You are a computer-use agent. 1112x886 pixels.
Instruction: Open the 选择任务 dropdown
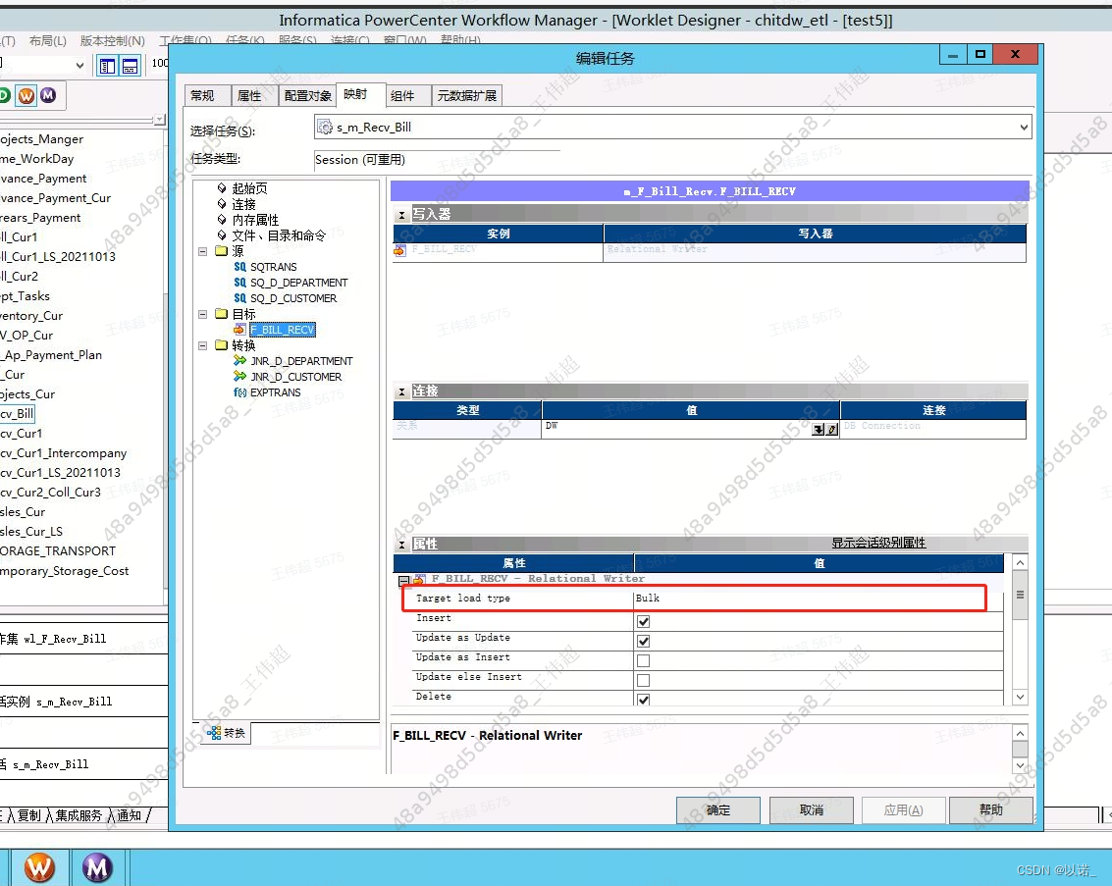[x=1024, y=128]
